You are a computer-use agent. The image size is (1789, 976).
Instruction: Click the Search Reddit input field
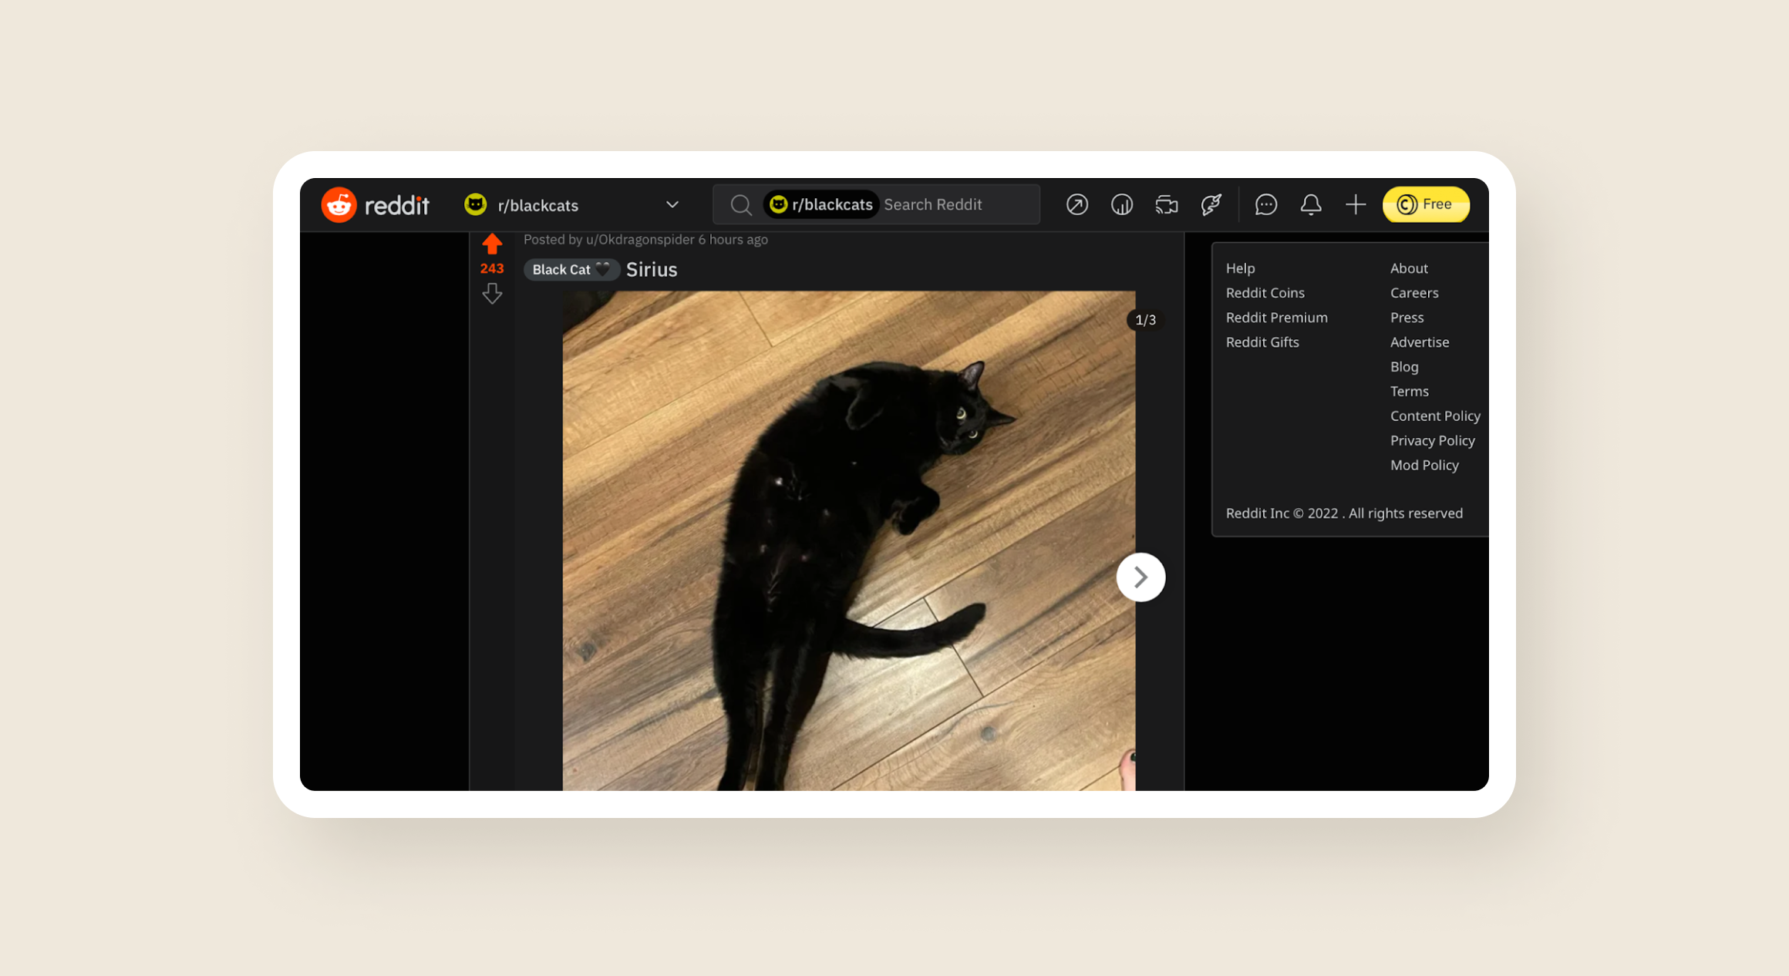[956, 205]
